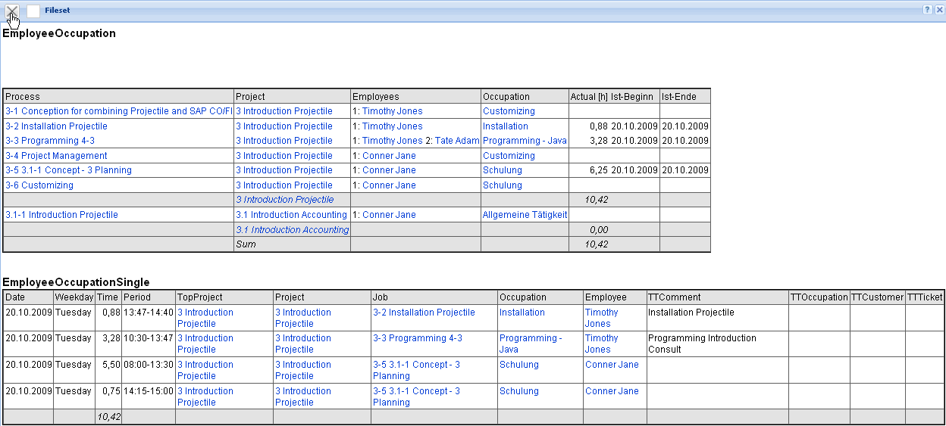
Task: Click the help question mark icon
Action: coord(927,10)
